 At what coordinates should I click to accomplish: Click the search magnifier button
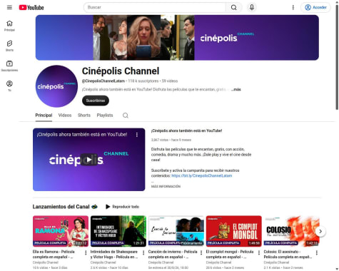233,7
